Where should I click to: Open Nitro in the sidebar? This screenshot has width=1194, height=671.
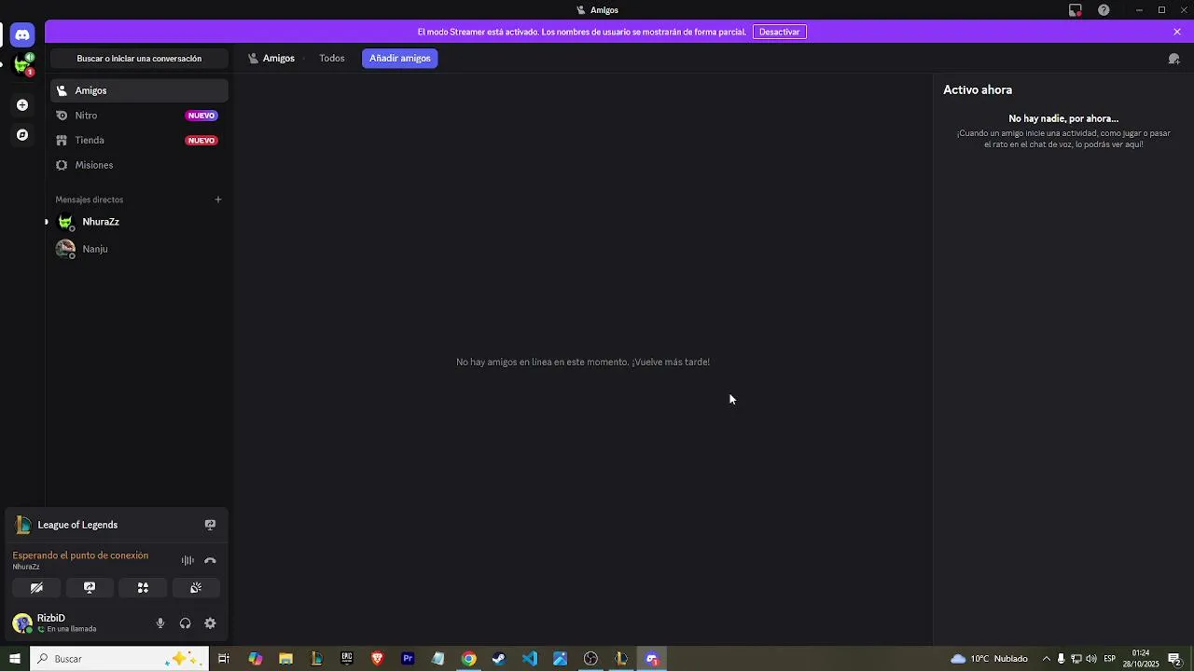pyautogui.click(x=139, y=116)
